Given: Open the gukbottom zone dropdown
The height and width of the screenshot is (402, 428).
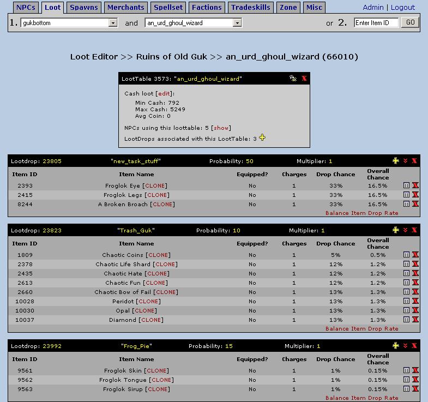Looking at the screenshot, I should pos(113,23).
